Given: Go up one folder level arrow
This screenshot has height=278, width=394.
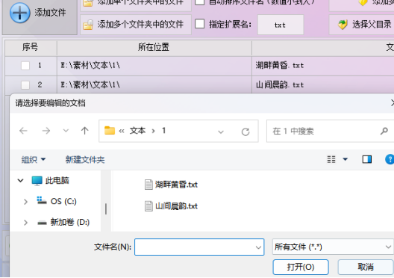Looking at the screenshot, I should point(84,131).
